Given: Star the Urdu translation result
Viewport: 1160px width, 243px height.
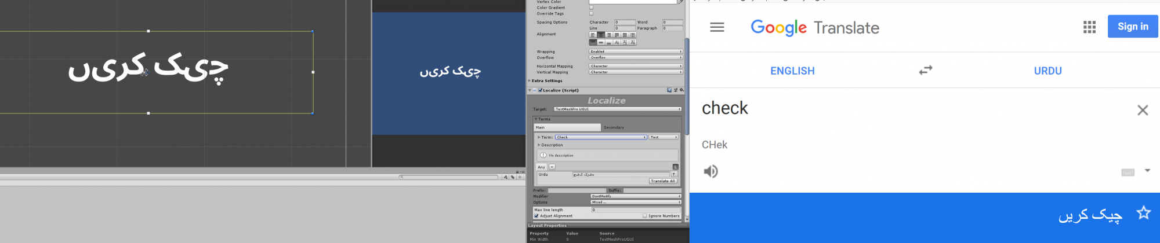Looking at the screenshot, I should [1143, 213].
